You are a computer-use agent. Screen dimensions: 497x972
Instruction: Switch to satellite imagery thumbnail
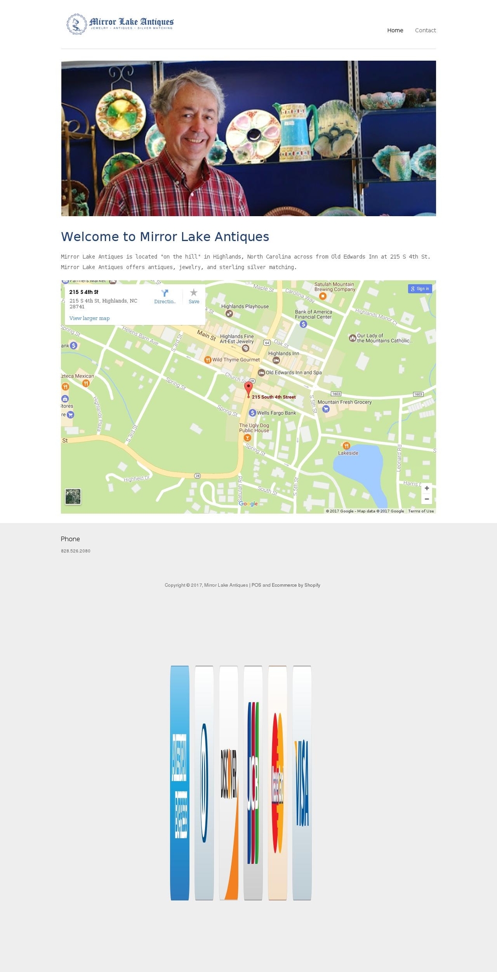(x=73, y=497)
